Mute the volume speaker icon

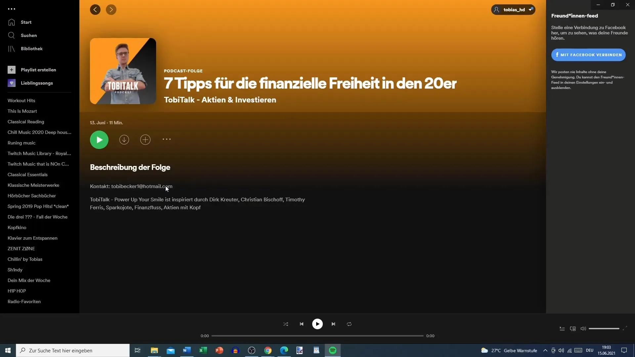583,329
